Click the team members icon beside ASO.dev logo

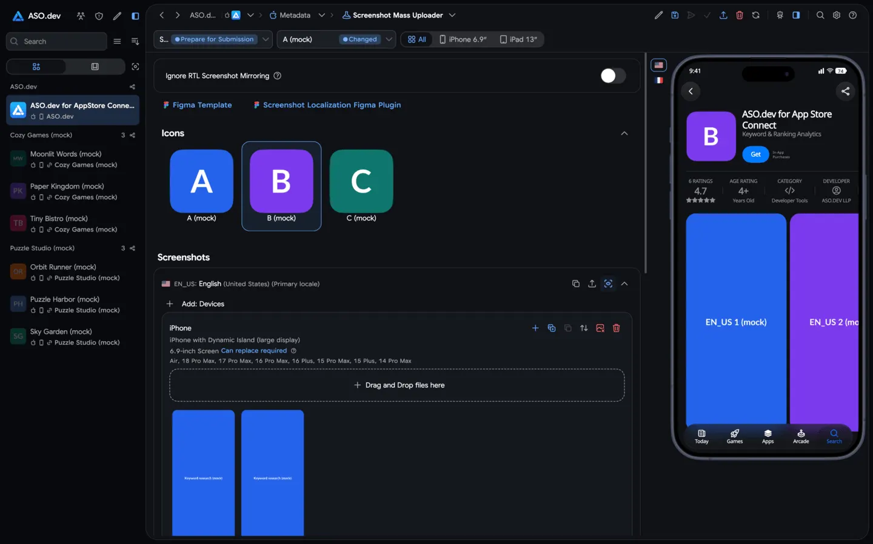click(81, 16)
